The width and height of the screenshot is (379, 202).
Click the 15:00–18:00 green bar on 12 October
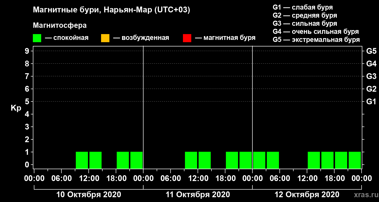pos(327,160)
